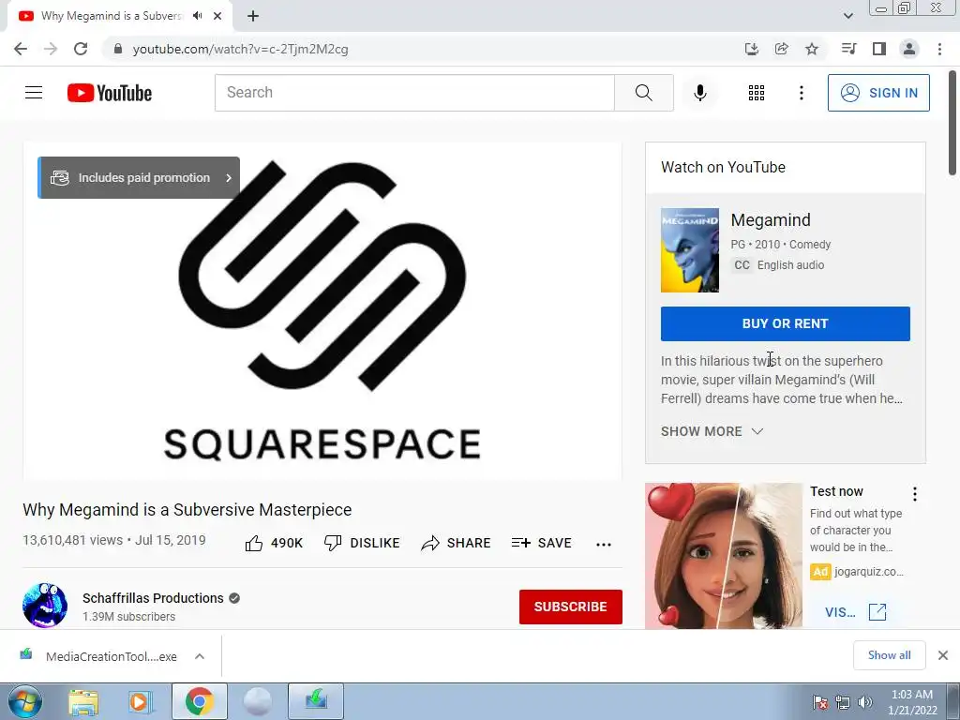Screen dimensions: 960x720
Task: Open the setup tool taskbar icon
Action: click(x=316, y=701)
